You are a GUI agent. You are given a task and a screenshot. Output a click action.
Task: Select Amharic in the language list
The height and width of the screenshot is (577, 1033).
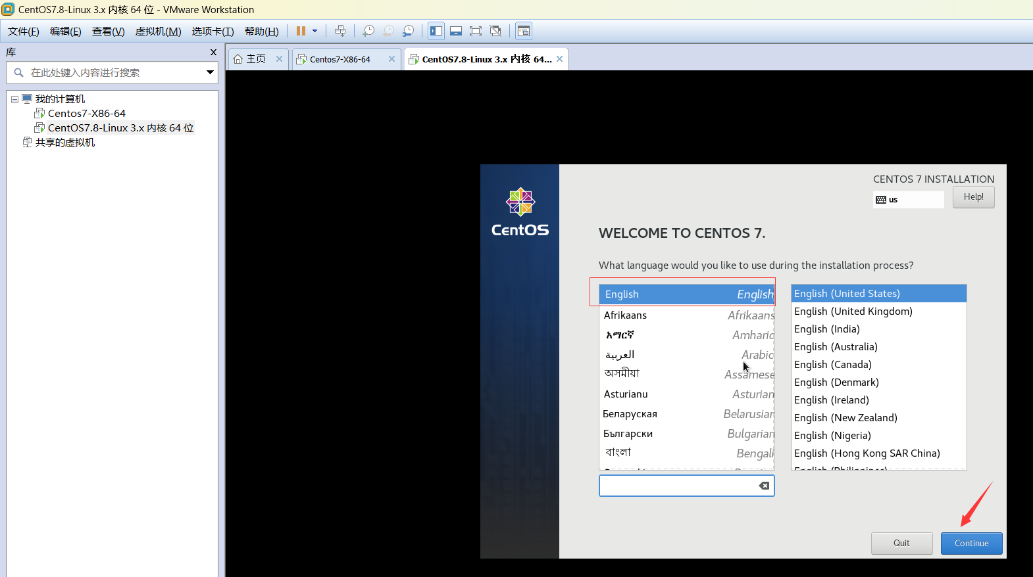pos(687,335)
